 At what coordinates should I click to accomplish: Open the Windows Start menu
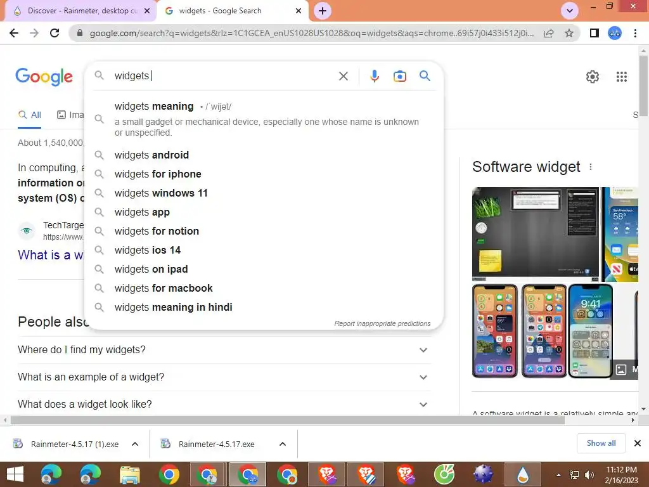15,474
